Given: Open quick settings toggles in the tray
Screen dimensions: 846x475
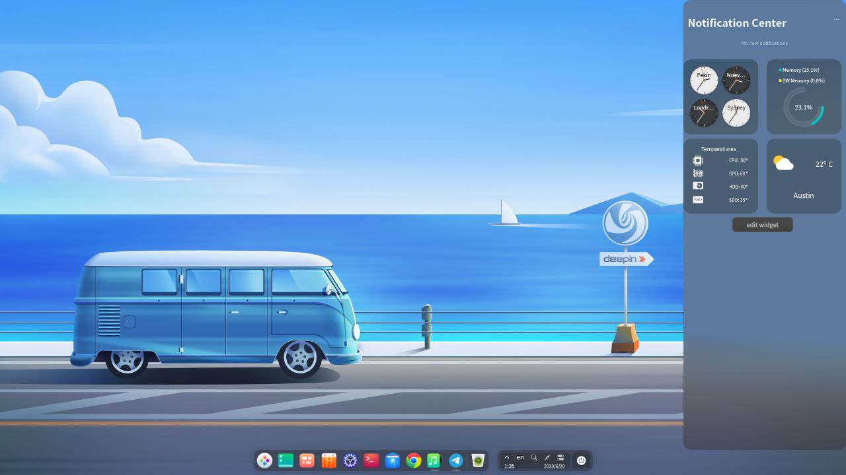Looking at the screenshot, I should (560, 457).
